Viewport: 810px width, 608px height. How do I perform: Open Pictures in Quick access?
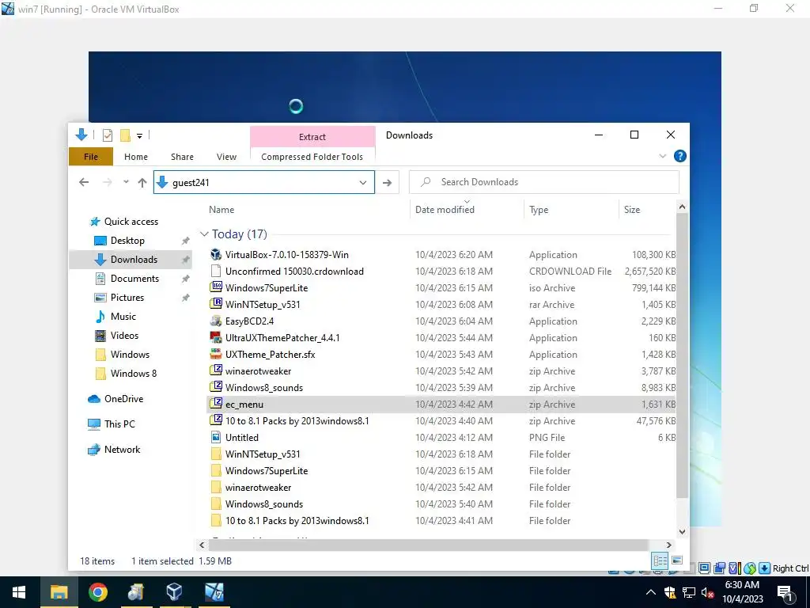pyautogui.click(x=127, y=298)
